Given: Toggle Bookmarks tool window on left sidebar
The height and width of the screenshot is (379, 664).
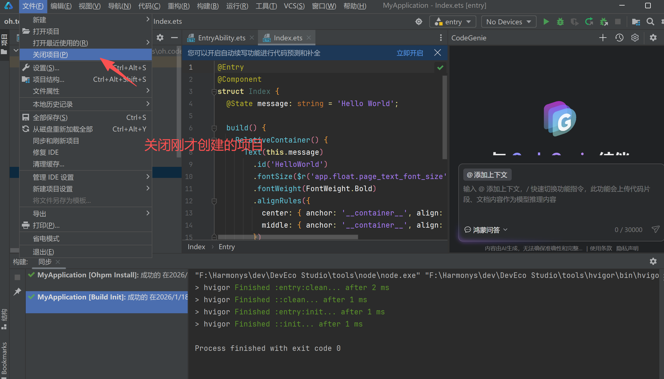Looking at the screenshot, I should click(x=4, y=358).
